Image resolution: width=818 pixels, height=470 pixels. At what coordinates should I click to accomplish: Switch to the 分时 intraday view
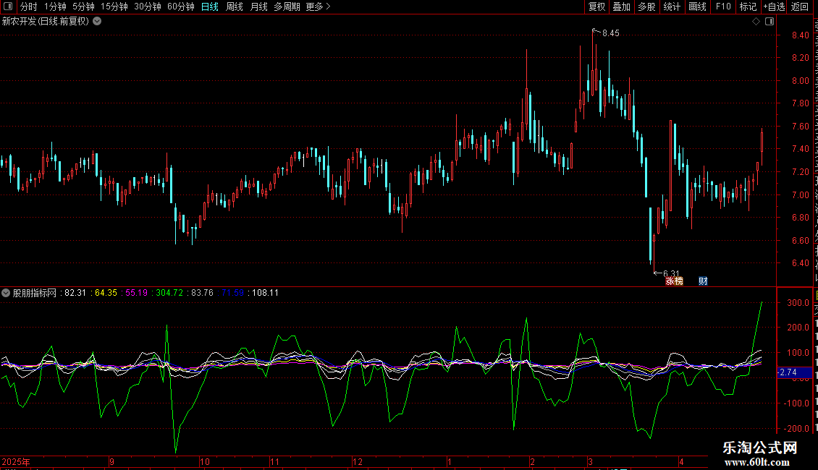[x=29, y=7]
